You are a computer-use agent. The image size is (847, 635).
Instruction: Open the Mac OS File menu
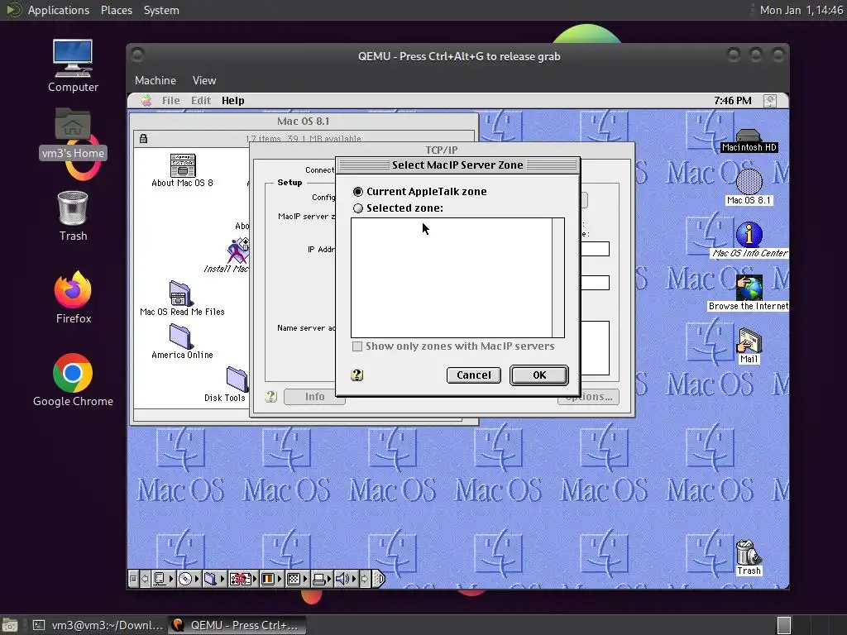[x=170, y=100]
